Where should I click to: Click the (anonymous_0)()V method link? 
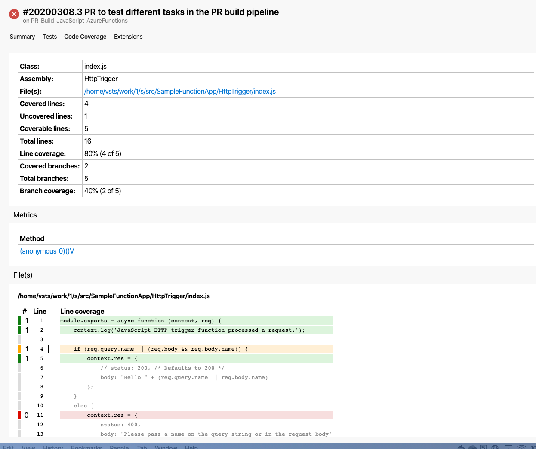47,251
